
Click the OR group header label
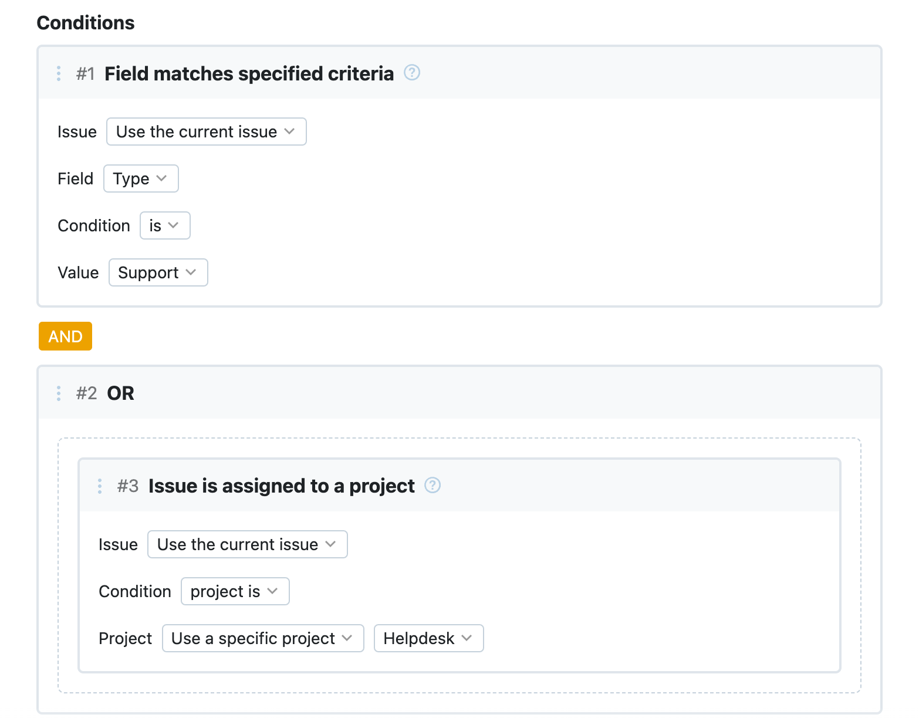coord(120,393)
